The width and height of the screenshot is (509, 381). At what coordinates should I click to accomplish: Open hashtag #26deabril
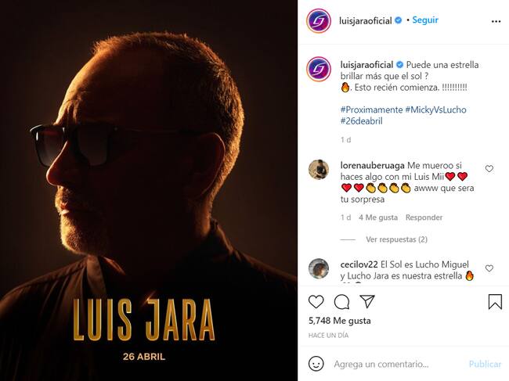point(361,121)
